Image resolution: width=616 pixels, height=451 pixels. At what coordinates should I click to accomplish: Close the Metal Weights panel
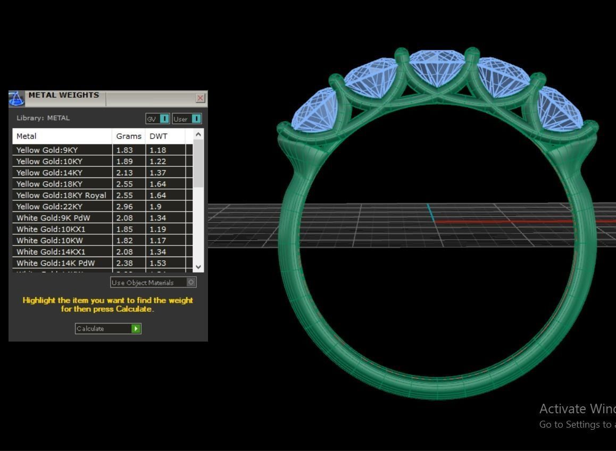tap(201, 98)
